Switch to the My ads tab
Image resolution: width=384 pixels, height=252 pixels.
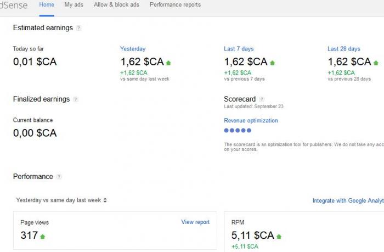click(x=74, y=4)
